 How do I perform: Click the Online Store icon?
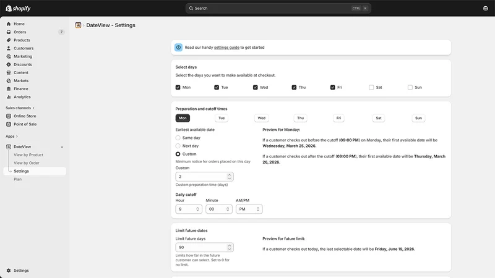(x=9, y=116)
